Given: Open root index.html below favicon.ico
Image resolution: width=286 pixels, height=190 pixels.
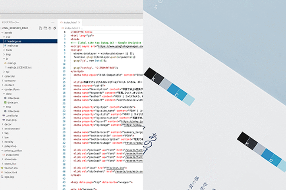Looking at the screenshot, I should 11,172.
